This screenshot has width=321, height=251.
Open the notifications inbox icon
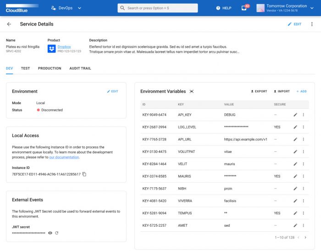click(244, 8)
